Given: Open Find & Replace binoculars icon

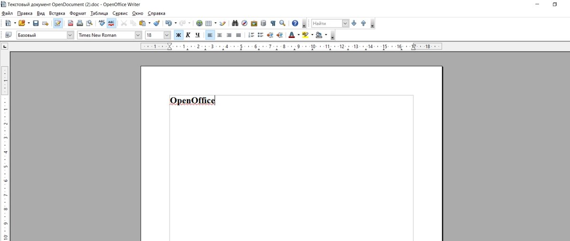Looking at the screenshot, I should 235,23.
